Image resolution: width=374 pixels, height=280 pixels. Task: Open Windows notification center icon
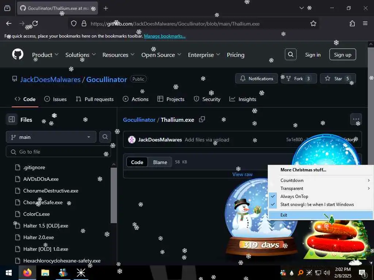tap(362, 273)
